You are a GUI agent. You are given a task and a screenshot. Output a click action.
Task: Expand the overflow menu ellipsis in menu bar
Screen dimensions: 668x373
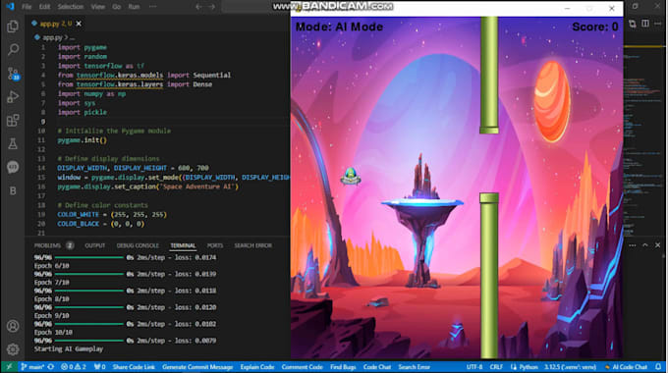click(152, 7)
